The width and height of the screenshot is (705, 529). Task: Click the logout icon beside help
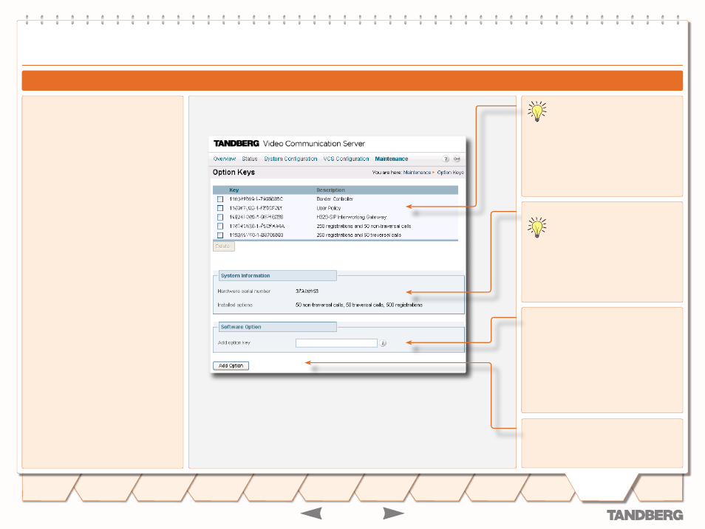click(x=457, y=159)
